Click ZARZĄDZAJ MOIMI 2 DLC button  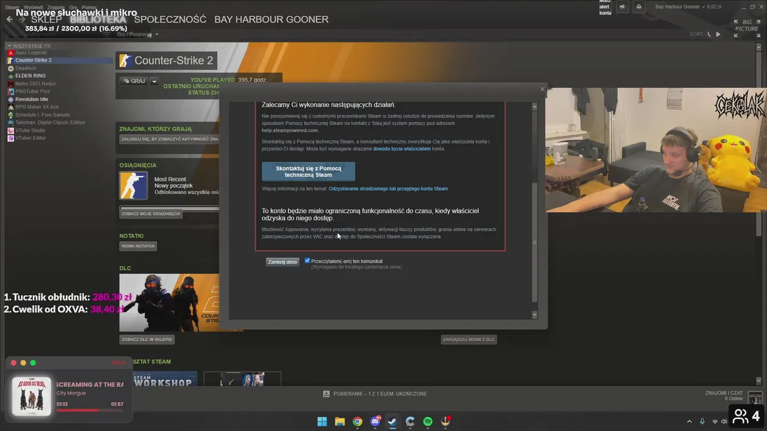coord(469,339)
